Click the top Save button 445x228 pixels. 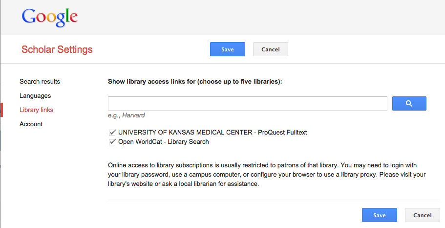click(228, 49)
